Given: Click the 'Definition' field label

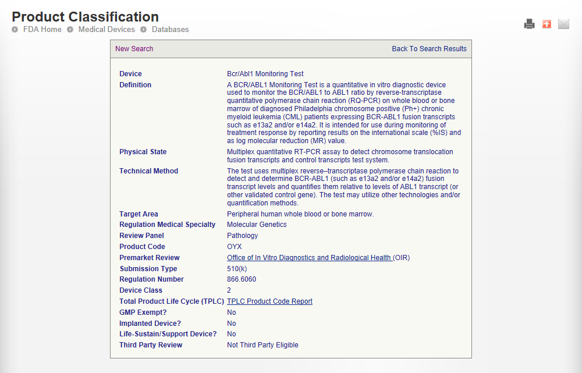Looking at the screenshot, I should tap(136, 85).
